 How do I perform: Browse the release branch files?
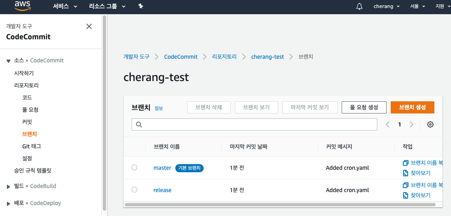coord(417,195)
